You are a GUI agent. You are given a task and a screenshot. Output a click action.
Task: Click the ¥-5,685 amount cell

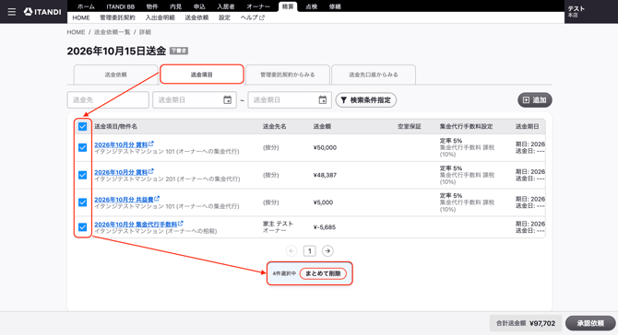(325, 227)
